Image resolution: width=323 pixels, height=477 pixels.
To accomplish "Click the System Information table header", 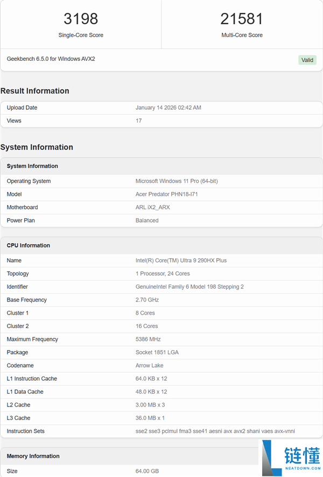I will click(32, 166).
